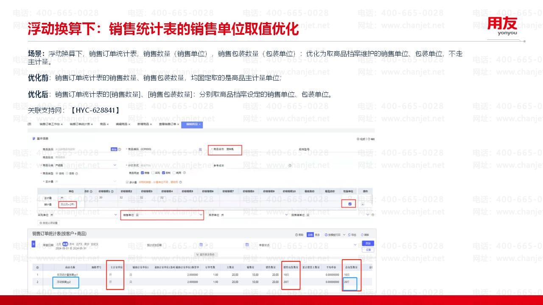Close the 销售订单统计表 tab
The height and width of the screenshot is (305, 543).
click(92, 124)
